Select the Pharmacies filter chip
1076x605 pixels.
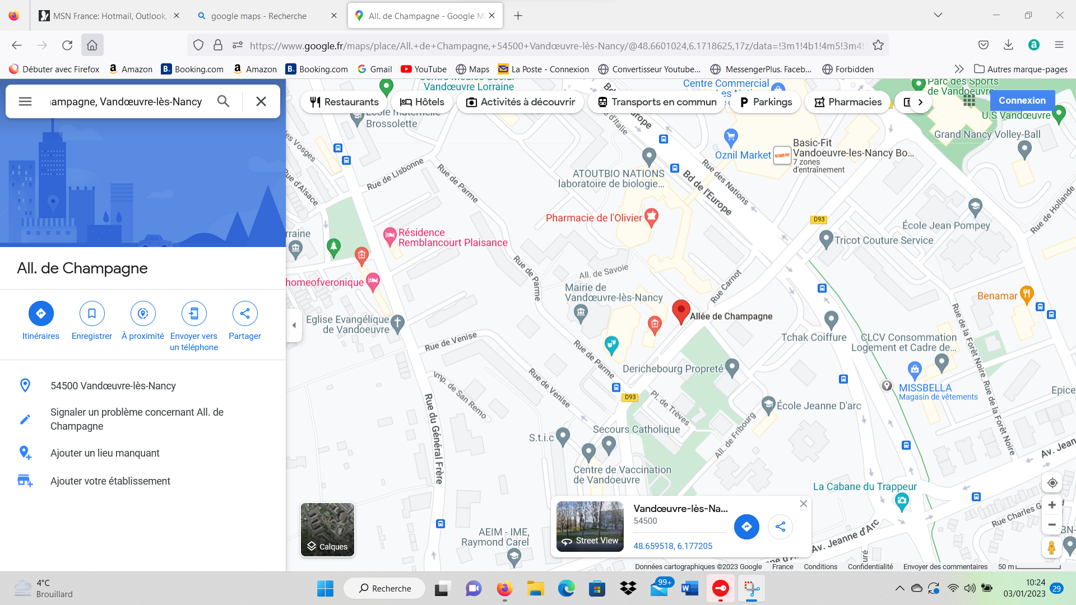point(847,102)
